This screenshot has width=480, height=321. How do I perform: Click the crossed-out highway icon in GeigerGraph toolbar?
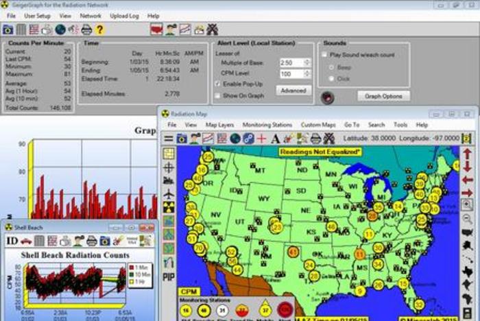click(x=212, y=29)
